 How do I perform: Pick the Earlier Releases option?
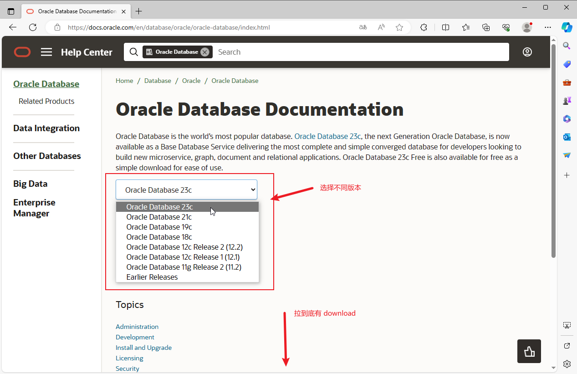152,277
